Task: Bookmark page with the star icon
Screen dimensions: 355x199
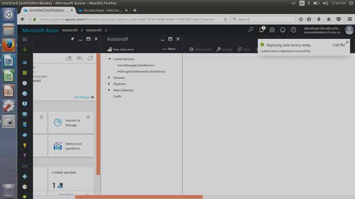Action: coord(301,19)
